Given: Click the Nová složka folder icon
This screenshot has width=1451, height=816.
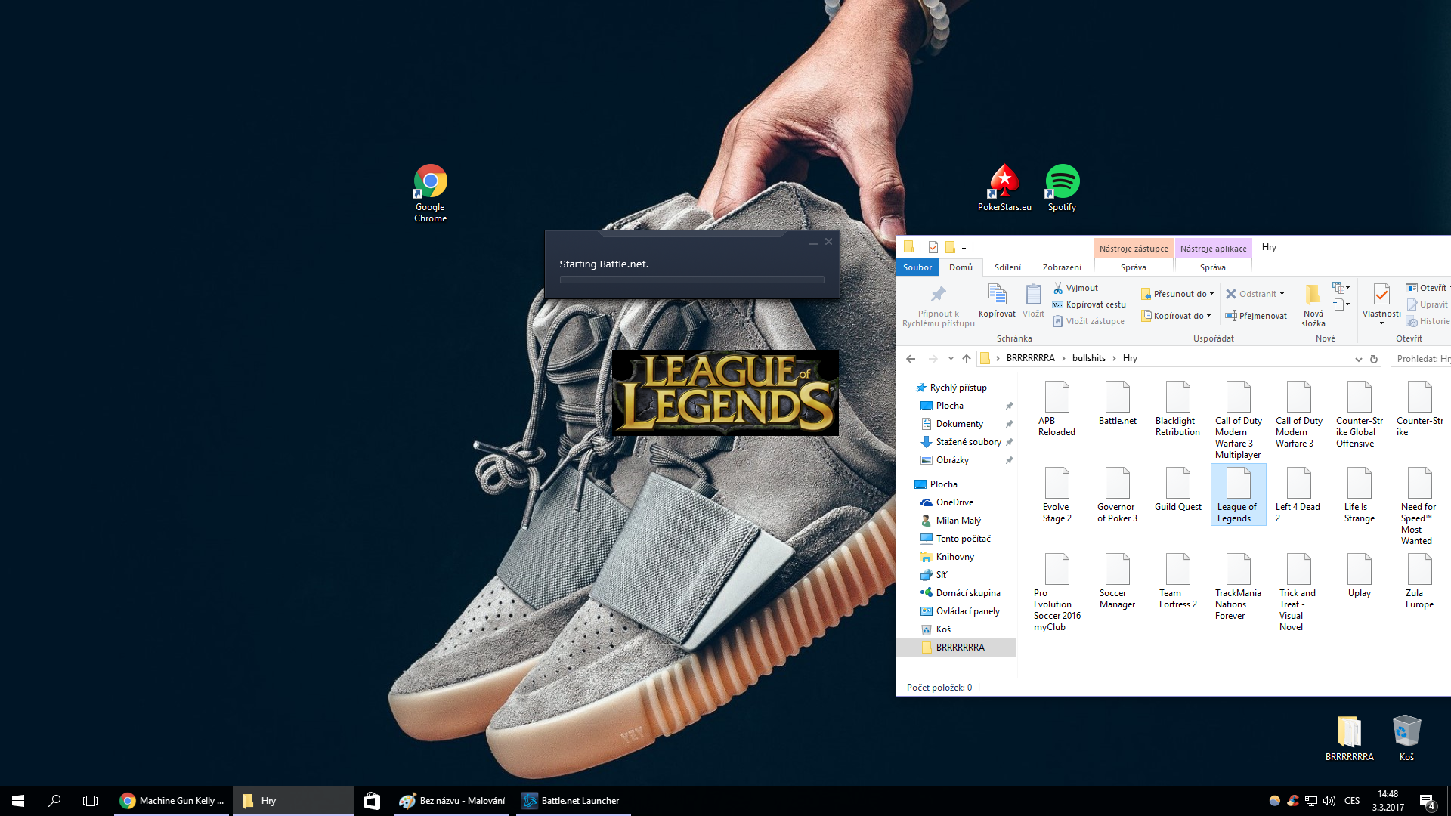Looking at the screenshot, I should pos(1313,295).
